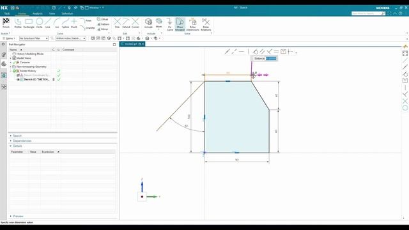Click the tangent constraint icon in scene bar
Screen dimensions: 409x230
point(256,52)
